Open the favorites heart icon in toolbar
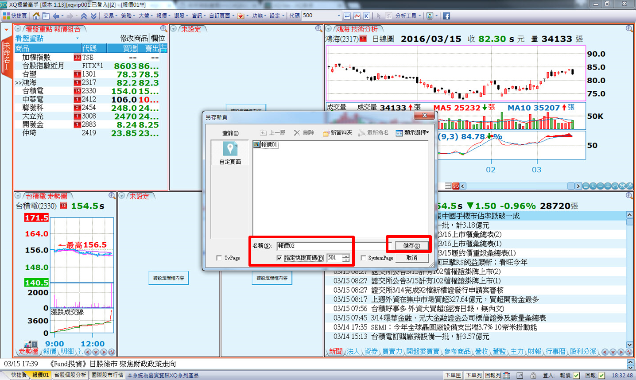 240,16
